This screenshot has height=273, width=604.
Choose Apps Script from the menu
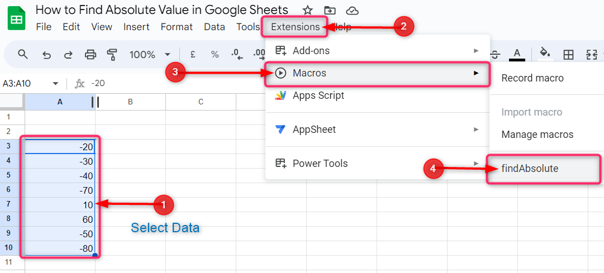pyautogui.click(x=318, y=95)
